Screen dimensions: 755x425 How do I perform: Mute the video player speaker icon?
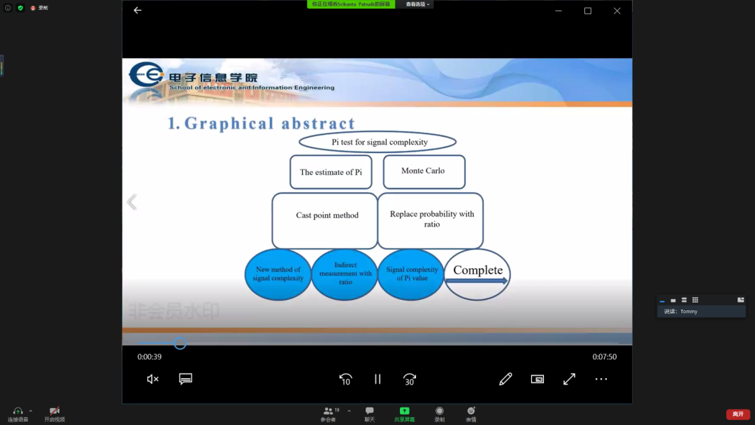(152, 380)
